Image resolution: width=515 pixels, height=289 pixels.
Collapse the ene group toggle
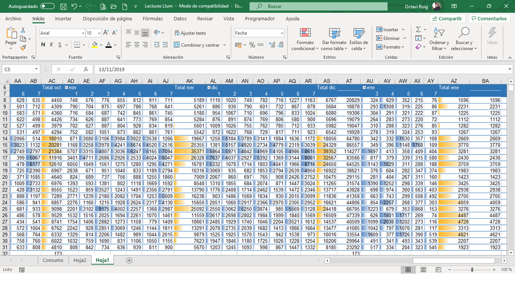tap(364, 87)
